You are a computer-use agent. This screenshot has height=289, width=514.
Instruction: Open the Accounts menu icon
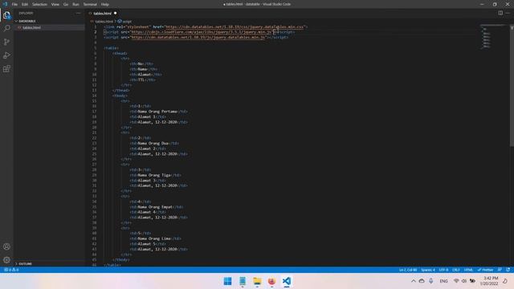[6, 246]
